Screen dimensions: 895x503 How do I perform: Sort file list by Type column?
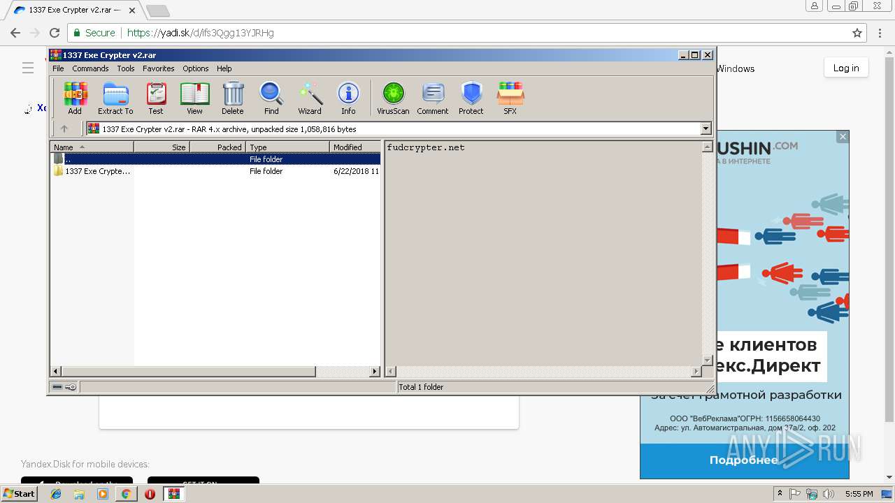pos(287,147)
